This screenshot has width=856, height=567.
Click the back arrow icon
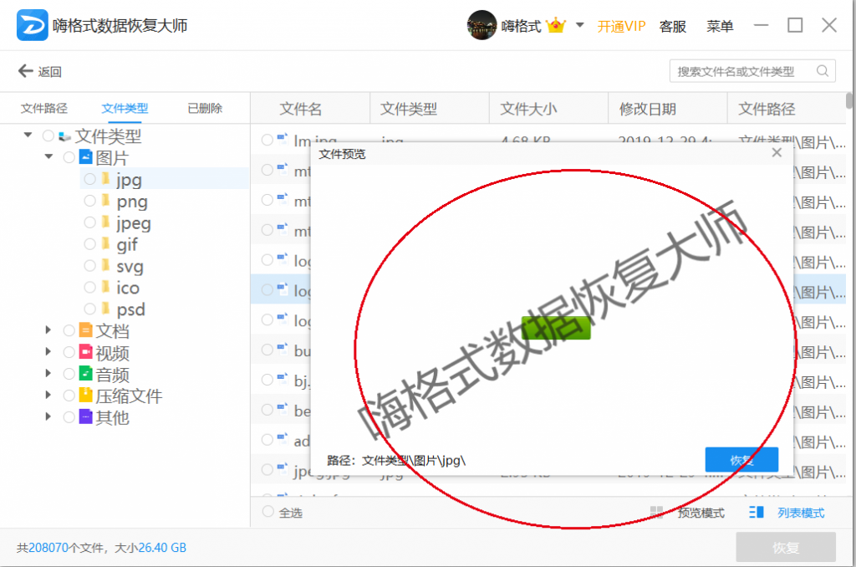click(x=25, y=71)
